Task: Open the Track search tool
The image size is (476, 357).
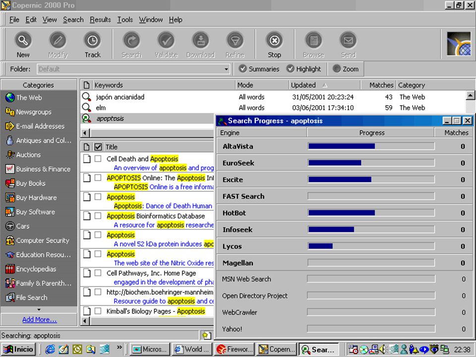Action: pyautogui.click(x=92, y=45)
